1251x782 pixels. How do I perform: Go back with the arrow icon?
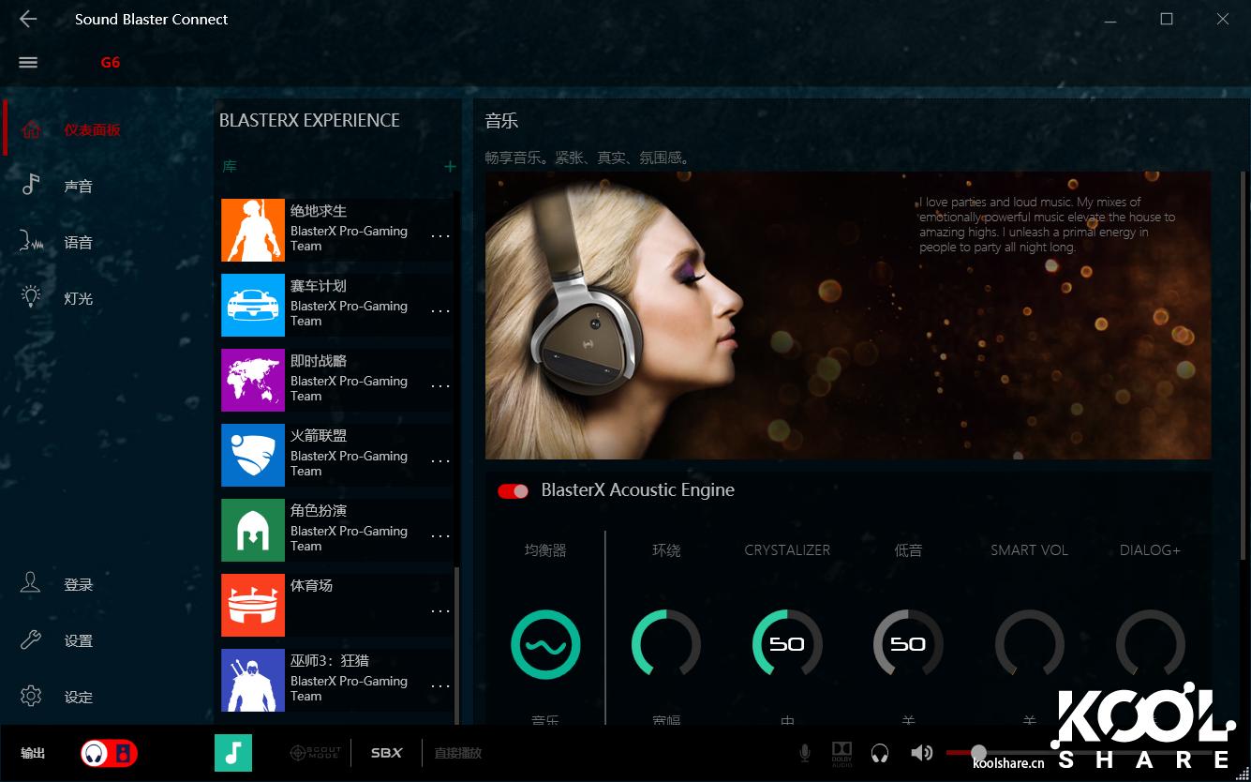tap(28, 19)
